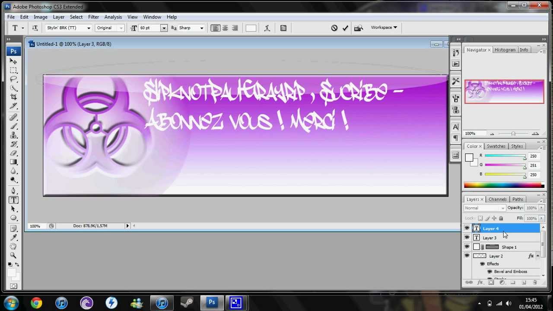Click the Navigator zoom slider
This screenshot has width=553, height=311.
pos(513,133)
